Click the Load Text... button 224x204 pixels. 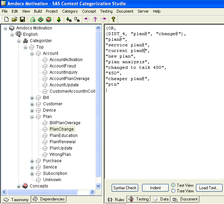tap(209, 188)
